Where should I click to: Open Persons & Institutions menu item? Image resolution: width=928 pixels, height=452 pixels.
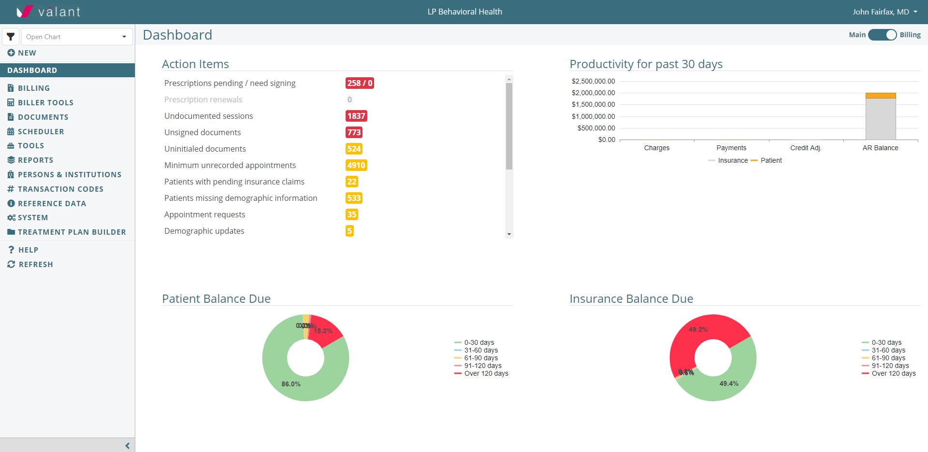(69, 174)
